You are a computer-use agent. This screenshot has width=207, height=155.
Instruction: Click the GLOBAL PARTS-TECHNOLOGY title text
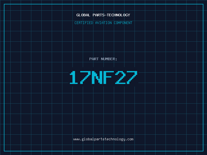pyautogui.click(x=103, y=15)
